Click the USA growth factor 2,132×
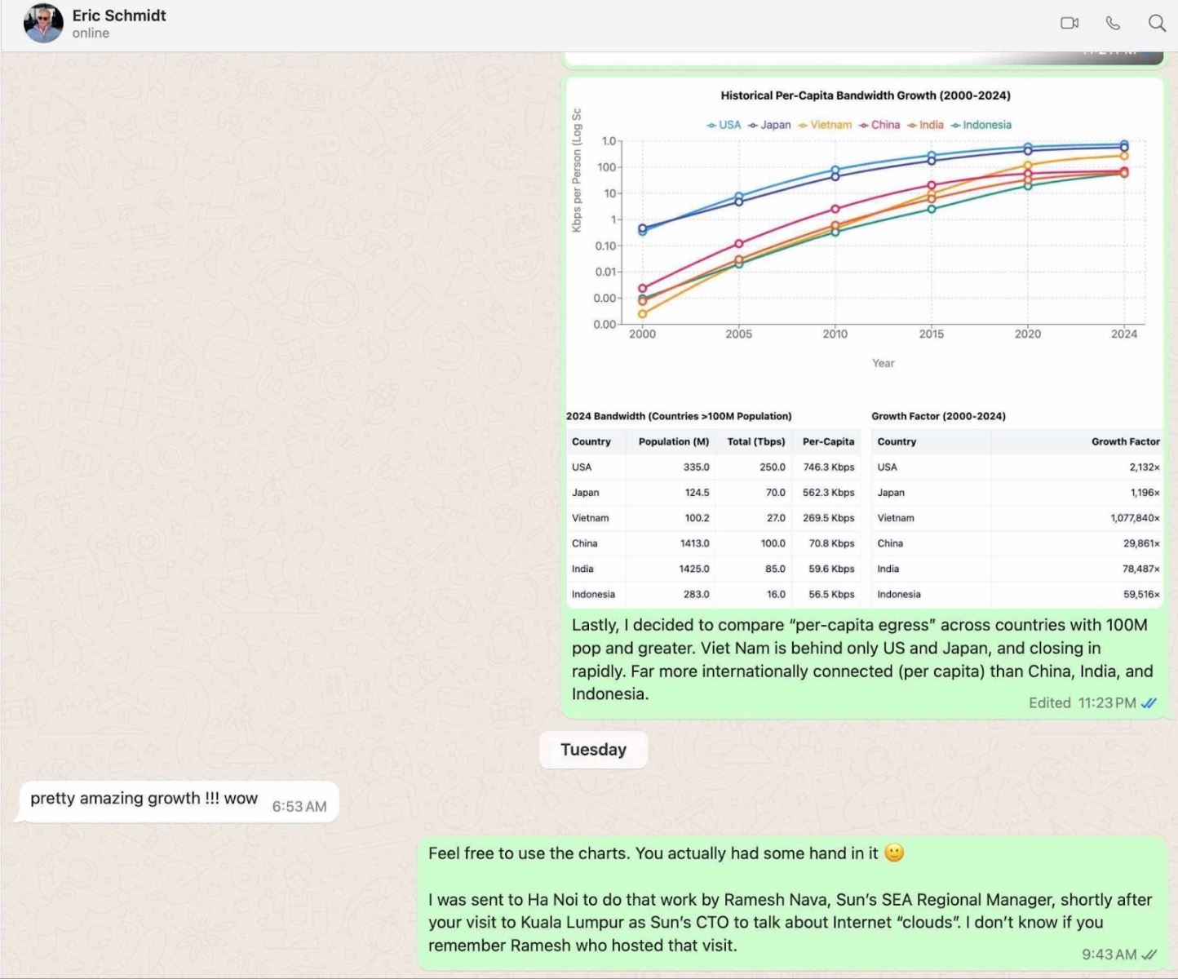 pos(1145,467)
